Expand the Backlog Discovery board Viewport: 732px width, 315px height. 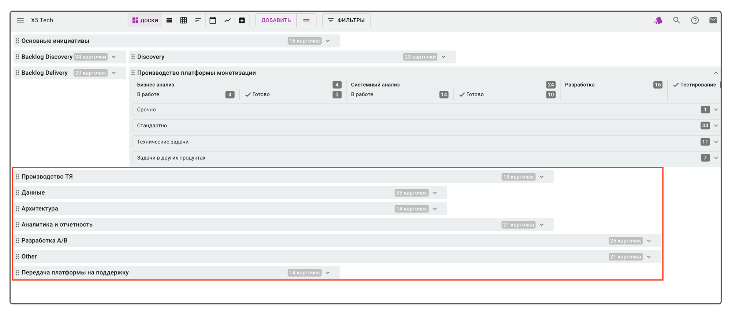tap(114, 57)
